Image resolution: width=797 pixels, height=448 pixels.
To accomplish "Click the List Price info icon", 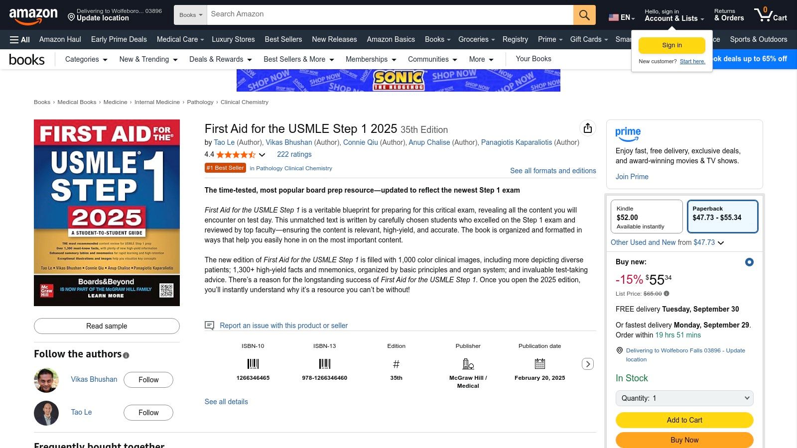I will click(x=666, y=294).
